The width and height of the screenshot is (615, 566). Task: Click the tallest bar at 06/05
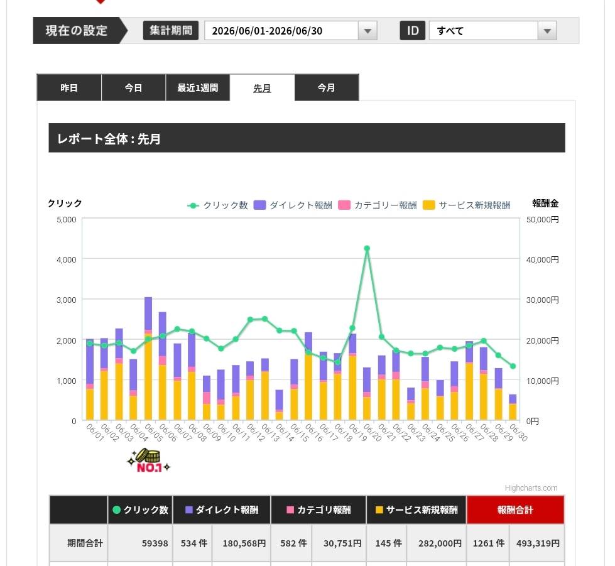(x=148, y=359)
